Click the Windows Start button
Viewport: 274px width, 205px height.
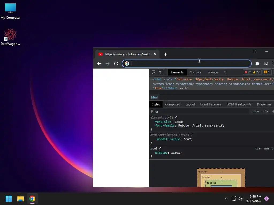pos(9,199)
